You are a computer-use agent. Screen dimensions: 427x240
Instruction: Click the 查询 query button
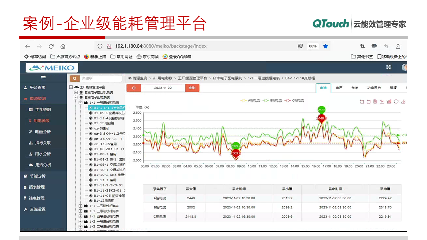(192, 88)
